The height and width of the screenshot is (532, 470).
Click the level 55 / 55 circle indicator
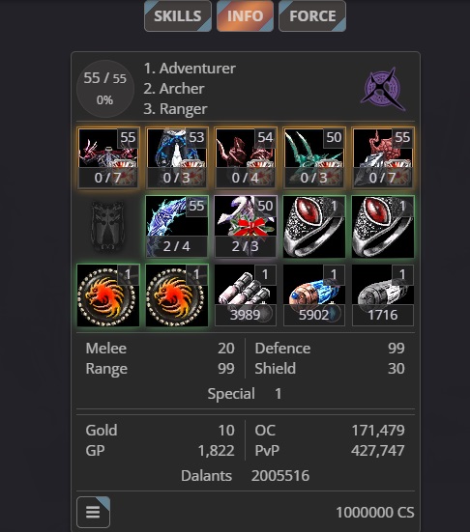tap(105, 89)
